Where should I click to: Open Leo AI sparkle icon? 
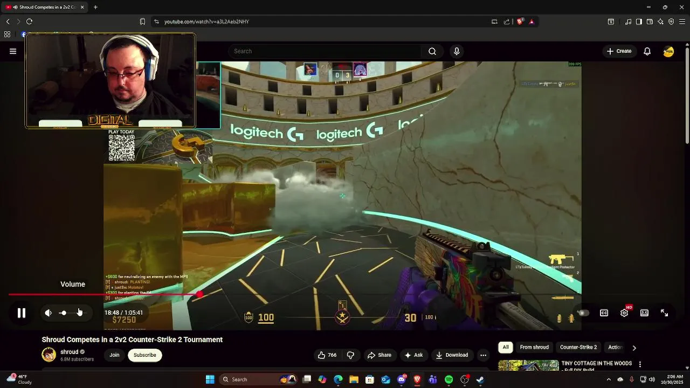point(660,22)
